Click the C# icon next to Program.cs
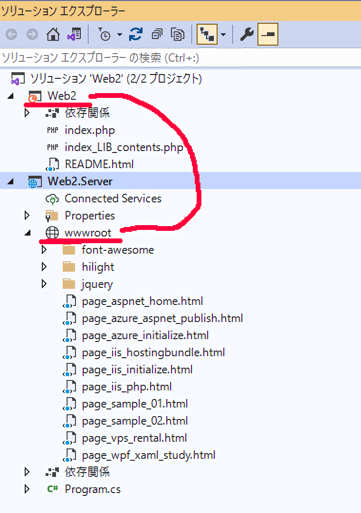Viewport: 361px width, 513px height. pos(52,489)
